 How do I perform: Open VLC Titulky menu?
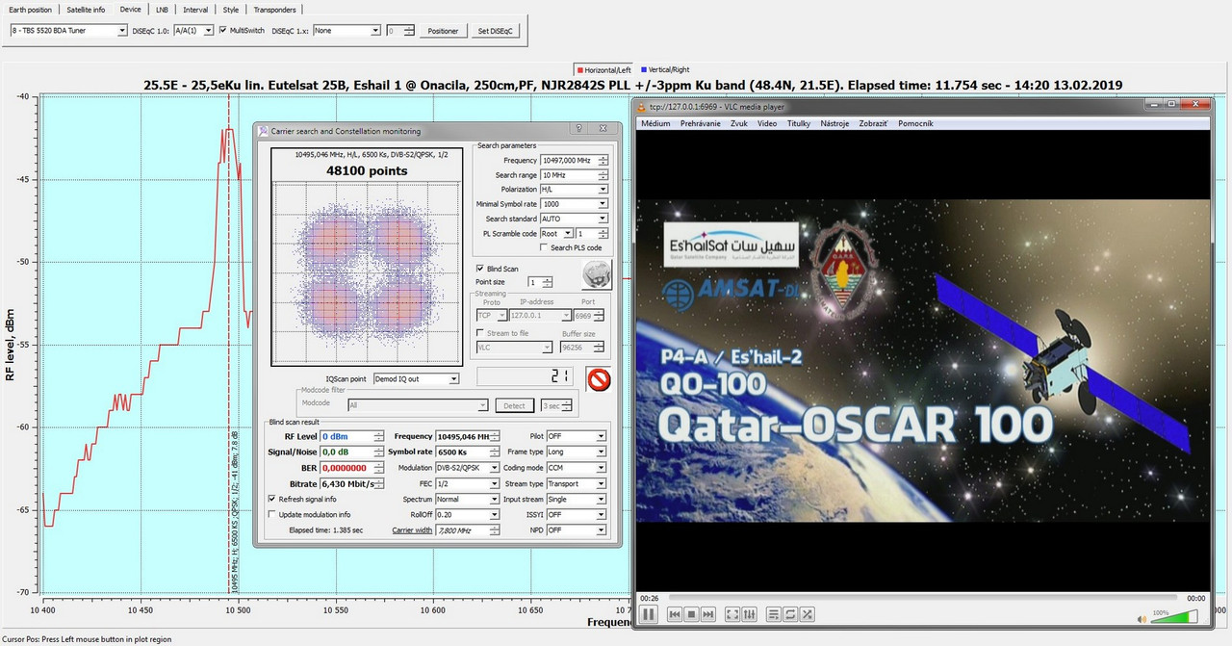[x=799, y=123]
